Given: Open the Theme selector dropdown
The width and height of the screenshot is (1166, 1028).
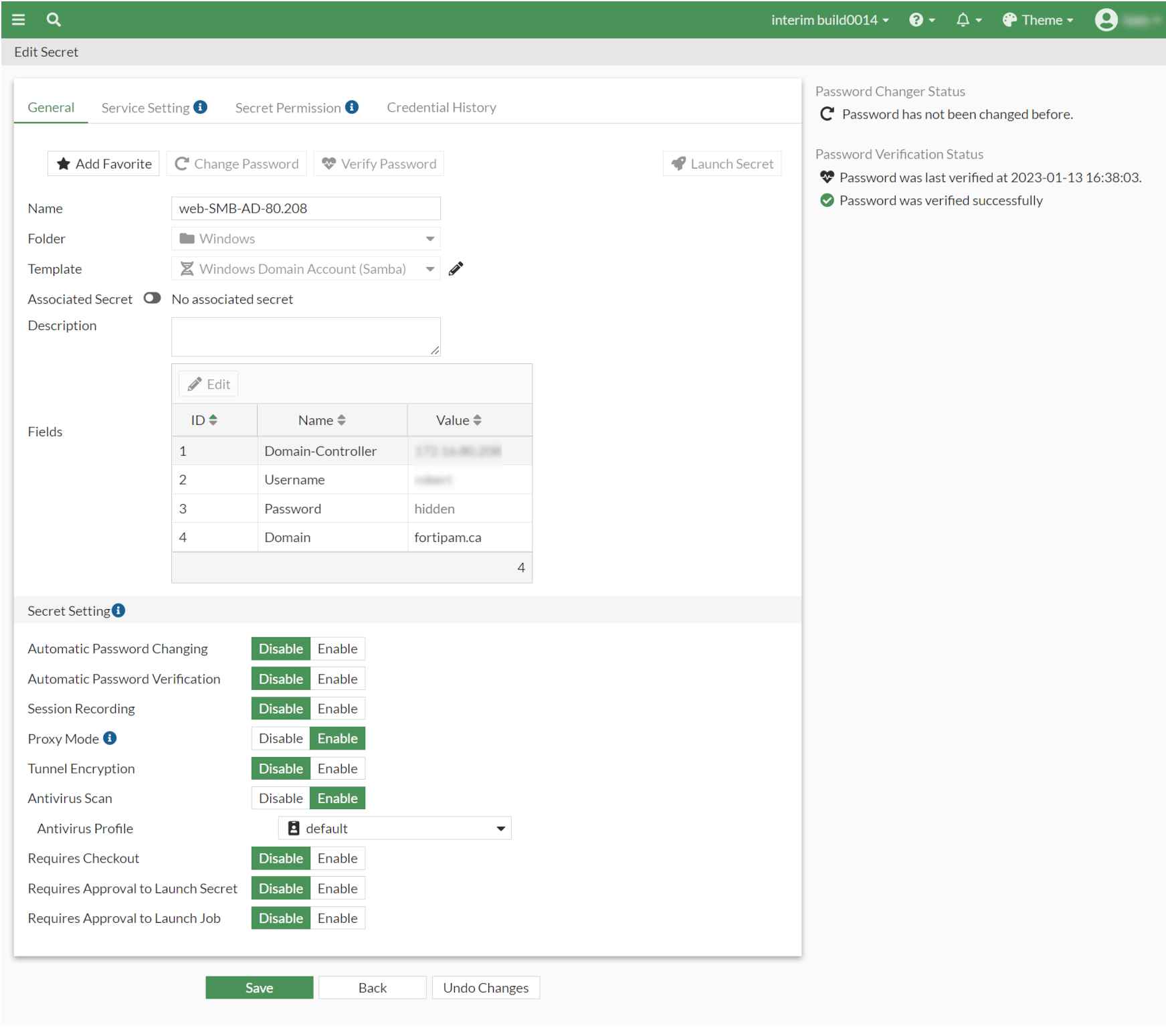Looking at the screenshot, I should tap(1038, 19).
